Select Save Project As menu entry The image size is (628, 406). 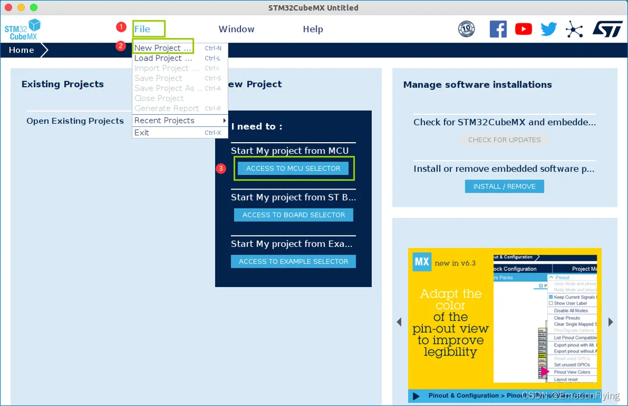[x=180, y=88]
